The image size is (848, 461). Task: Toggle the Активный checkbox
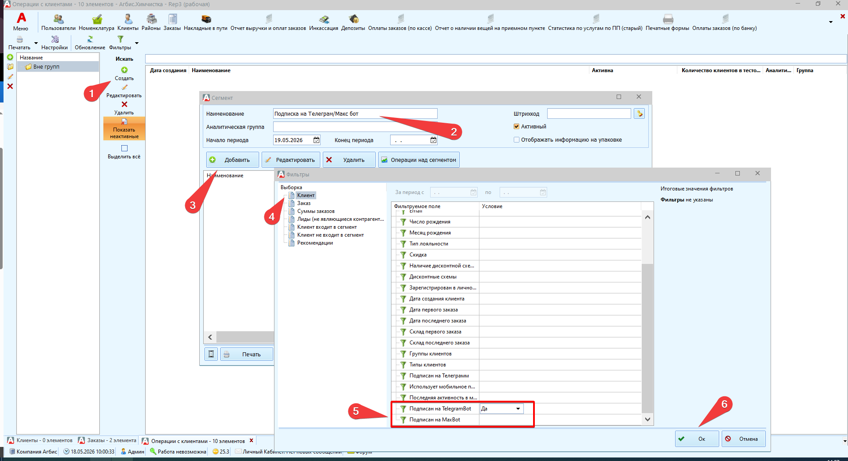pos(517,127)
